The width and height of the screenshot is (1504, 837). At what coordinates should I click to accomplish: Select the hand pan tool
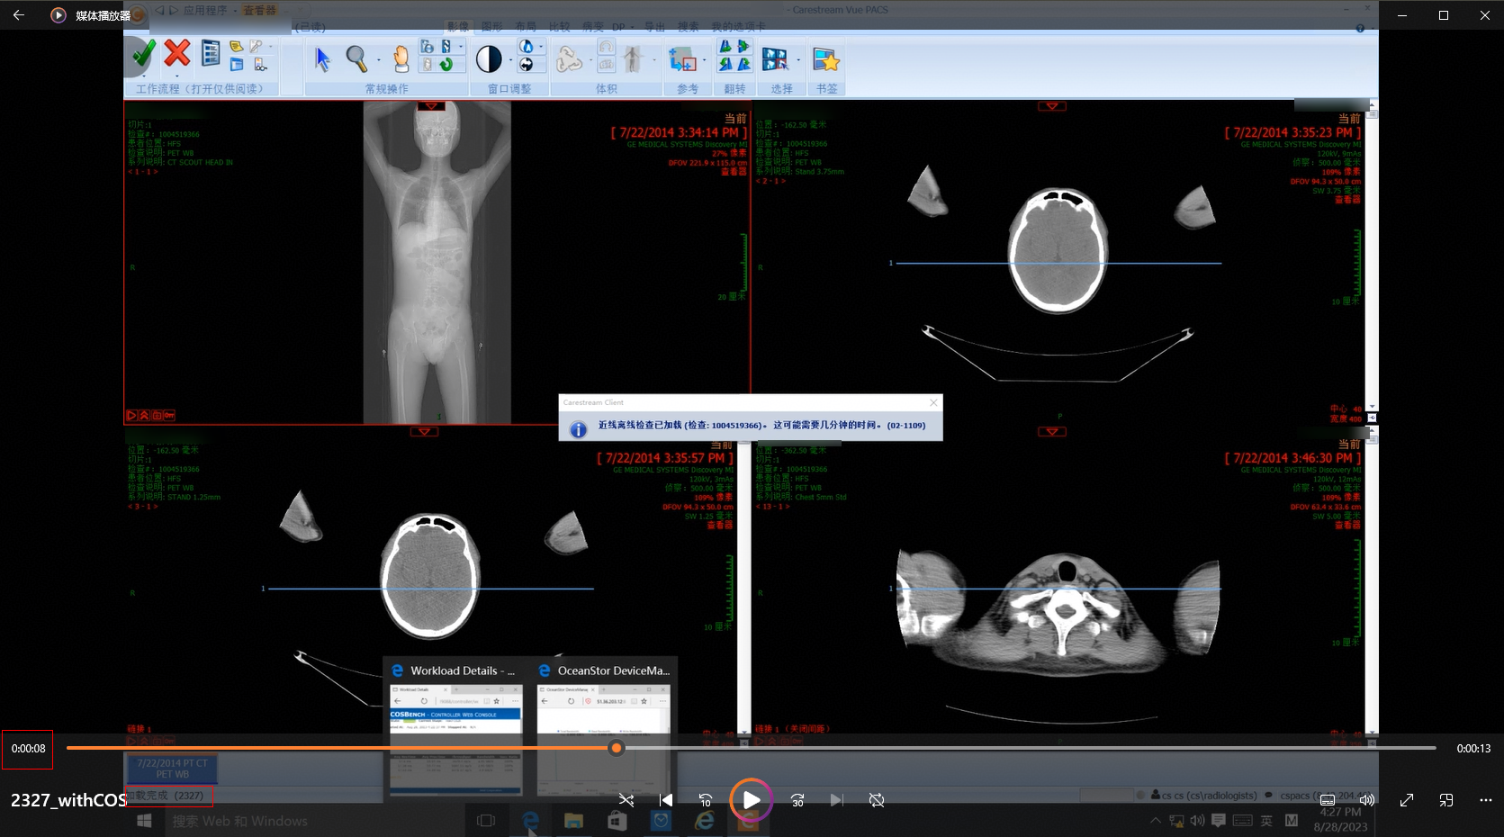coord(401,59)
